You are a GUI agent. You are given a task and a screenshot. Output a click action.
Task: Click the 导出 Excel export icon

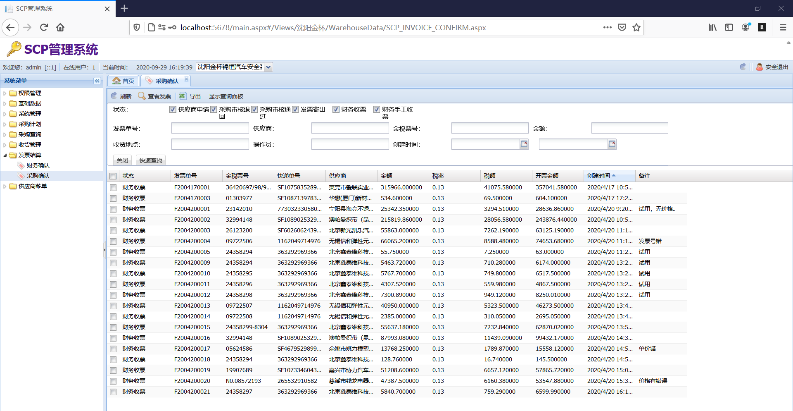click(x=183, y=96)
